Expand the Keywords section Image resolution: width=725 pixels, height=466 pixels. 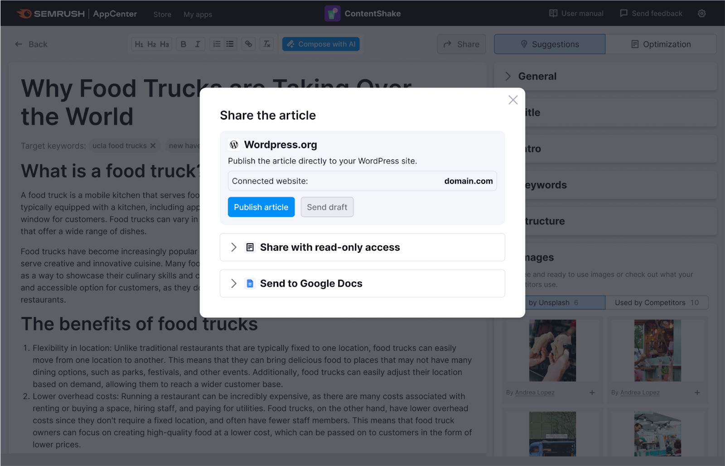coord(621,185)
